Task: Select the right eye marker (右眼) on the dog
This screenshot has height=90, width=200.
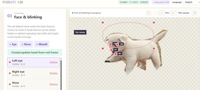Action: point(117,44)
